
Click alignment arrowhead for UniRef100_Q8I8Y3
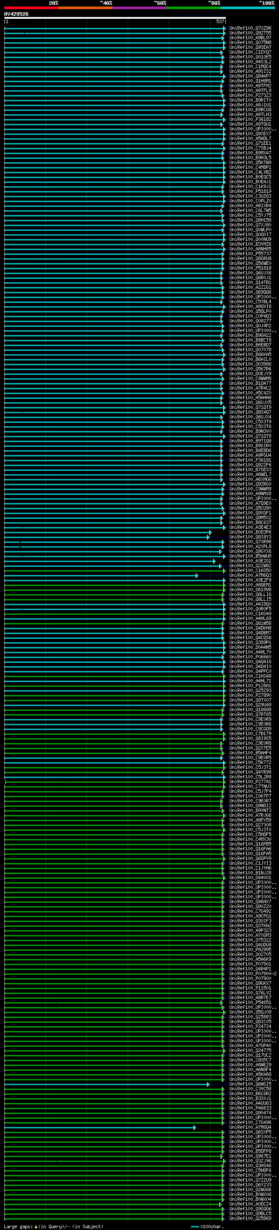pyautogui.click(x=208, y=537)
